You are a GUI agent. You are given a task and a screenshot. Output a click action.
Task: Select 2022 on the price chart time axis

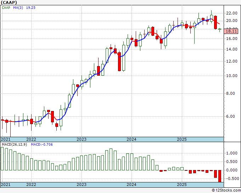coord(31,139)
